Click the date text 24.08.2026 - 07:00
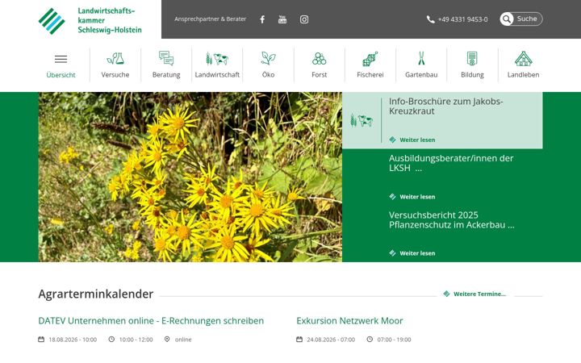This screenshot has height=363, width=581. coord(331,340)
